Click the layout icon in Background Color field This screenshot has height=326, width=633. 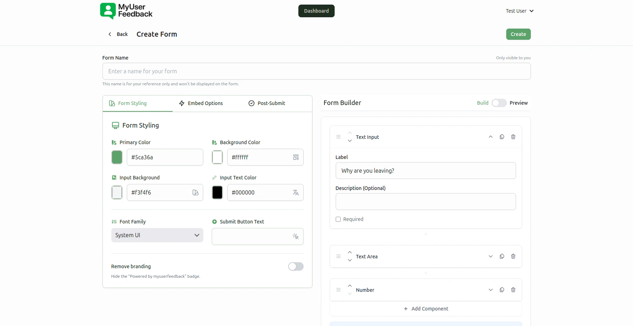(x=296, y=157)
